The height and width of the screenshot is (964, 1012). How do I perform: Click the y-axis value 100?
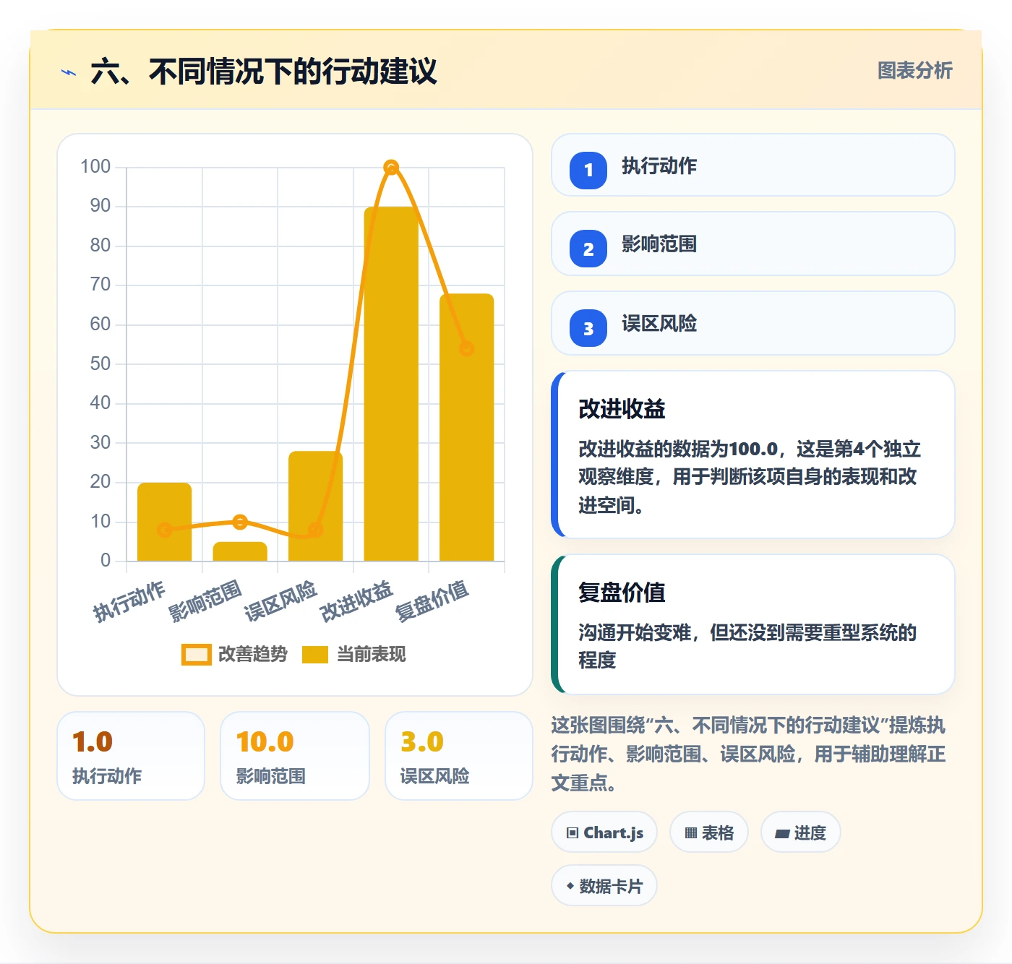pyautogui.click(x=95, y=167)
